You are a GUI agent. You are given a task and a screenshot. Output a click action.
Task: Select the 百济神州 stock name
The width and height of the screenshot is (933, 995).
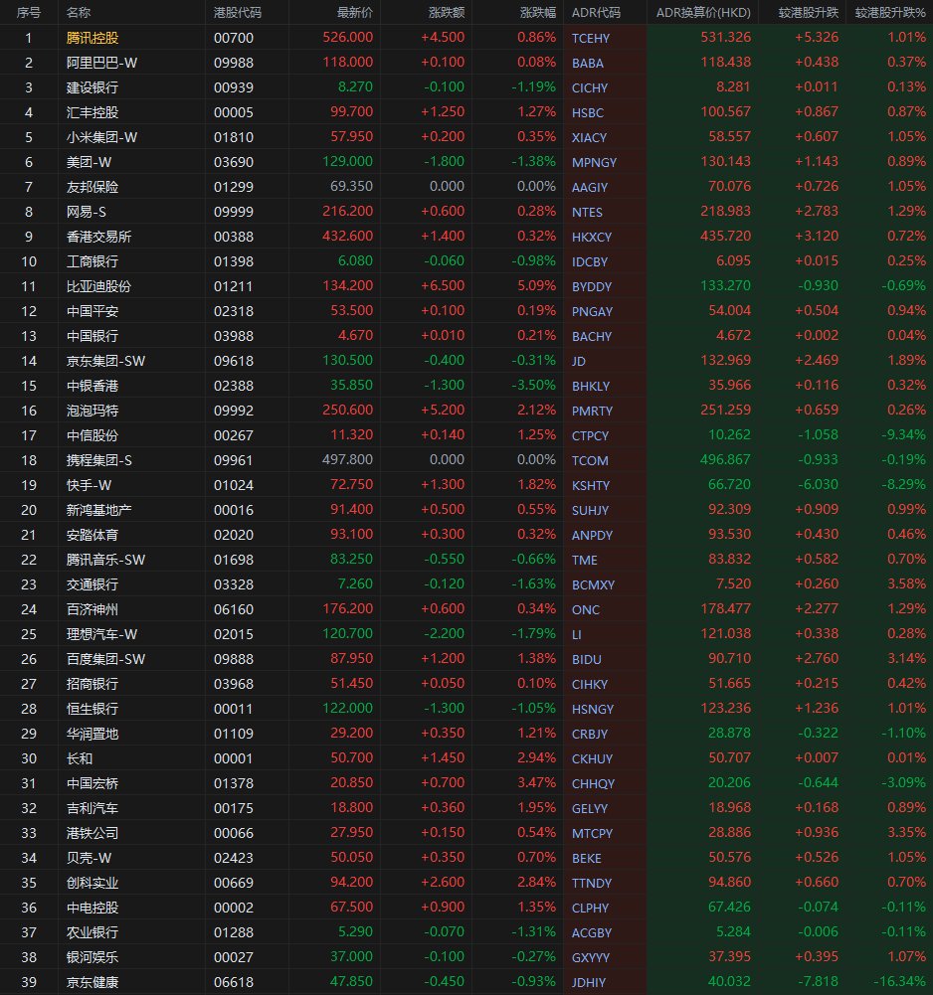(93, 609)
